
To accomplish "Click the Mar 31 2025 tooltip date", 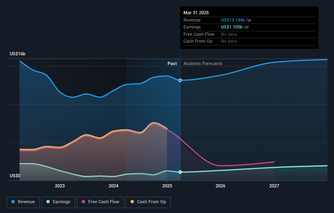I will point(196,13).
